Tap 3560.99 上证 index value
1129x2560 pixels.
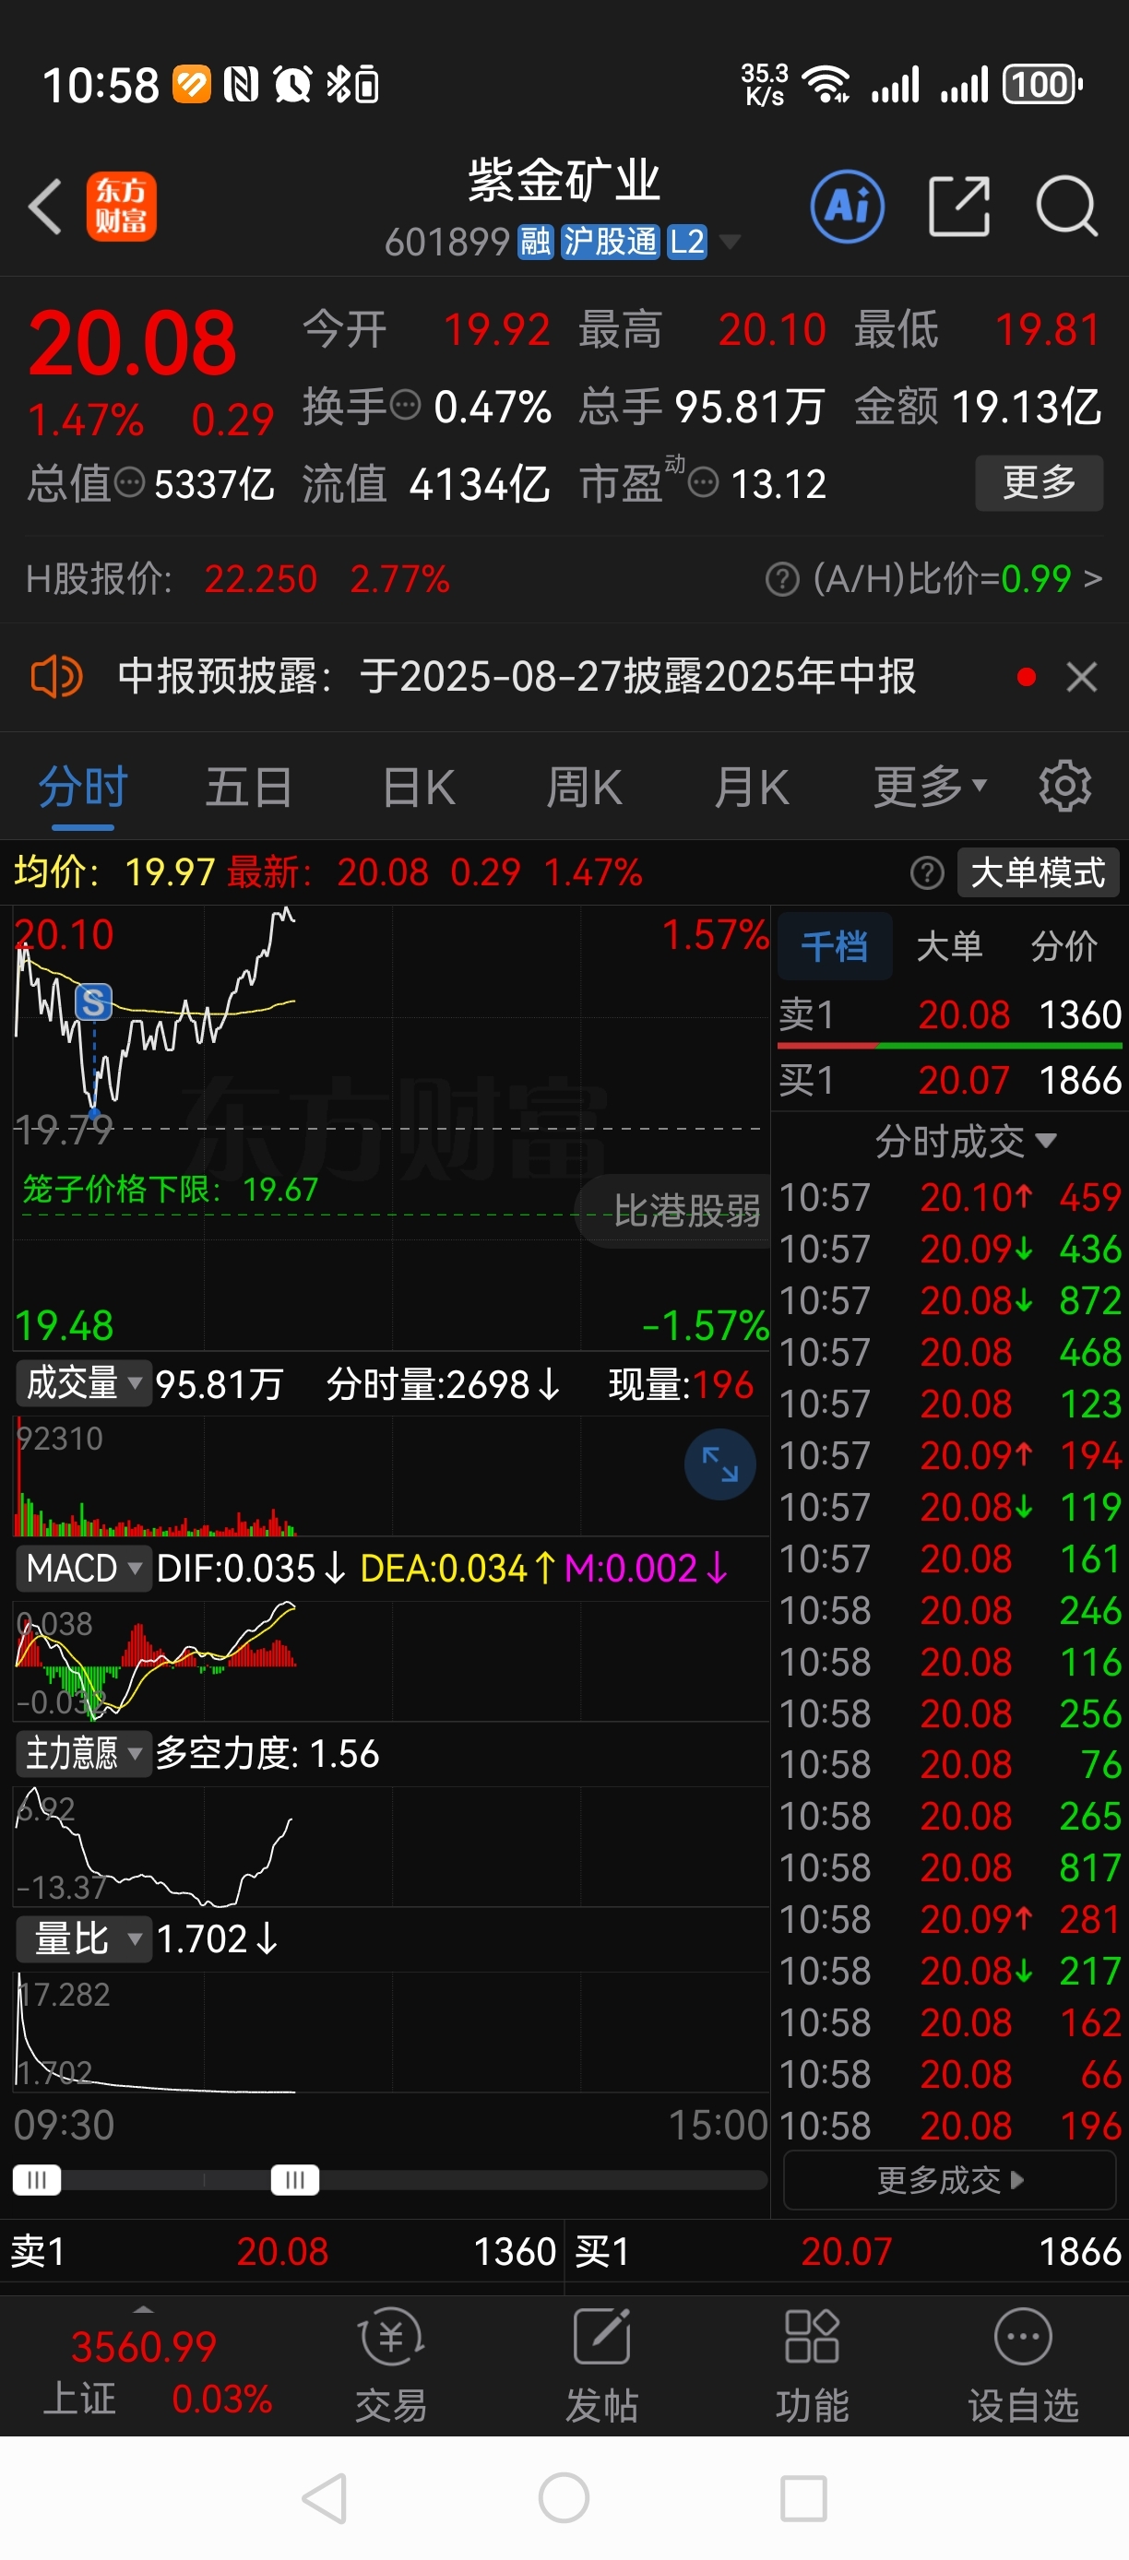(144, 2347)
